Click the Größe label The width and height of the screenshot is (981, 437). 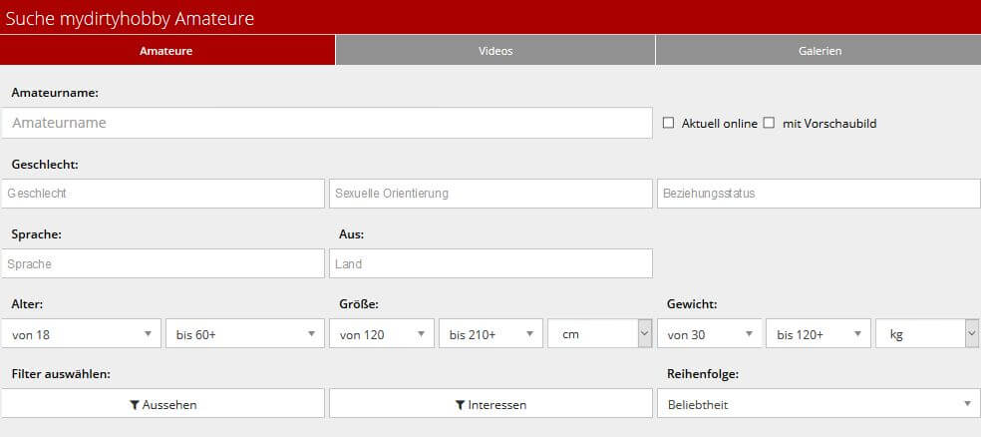coord(359,304)
